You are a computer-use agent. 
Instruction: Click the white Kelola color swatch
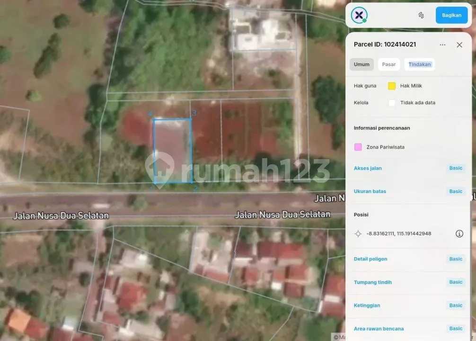point(392,103)
